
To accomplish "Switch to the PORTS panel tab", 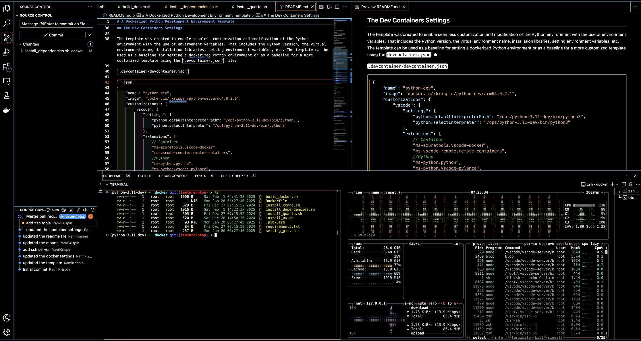I will tap(200, 176).
